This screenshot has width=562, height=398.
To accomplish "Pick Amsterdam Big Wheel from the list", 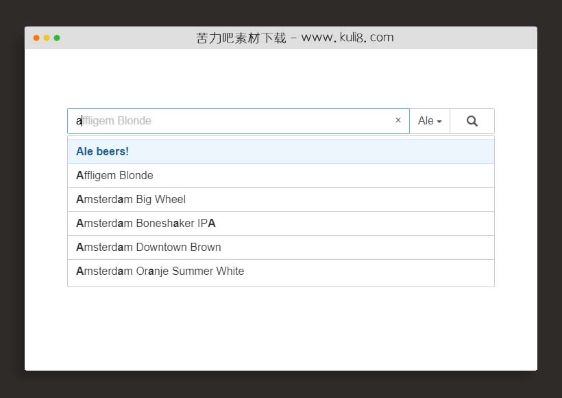I will click(x=131, y=200).
